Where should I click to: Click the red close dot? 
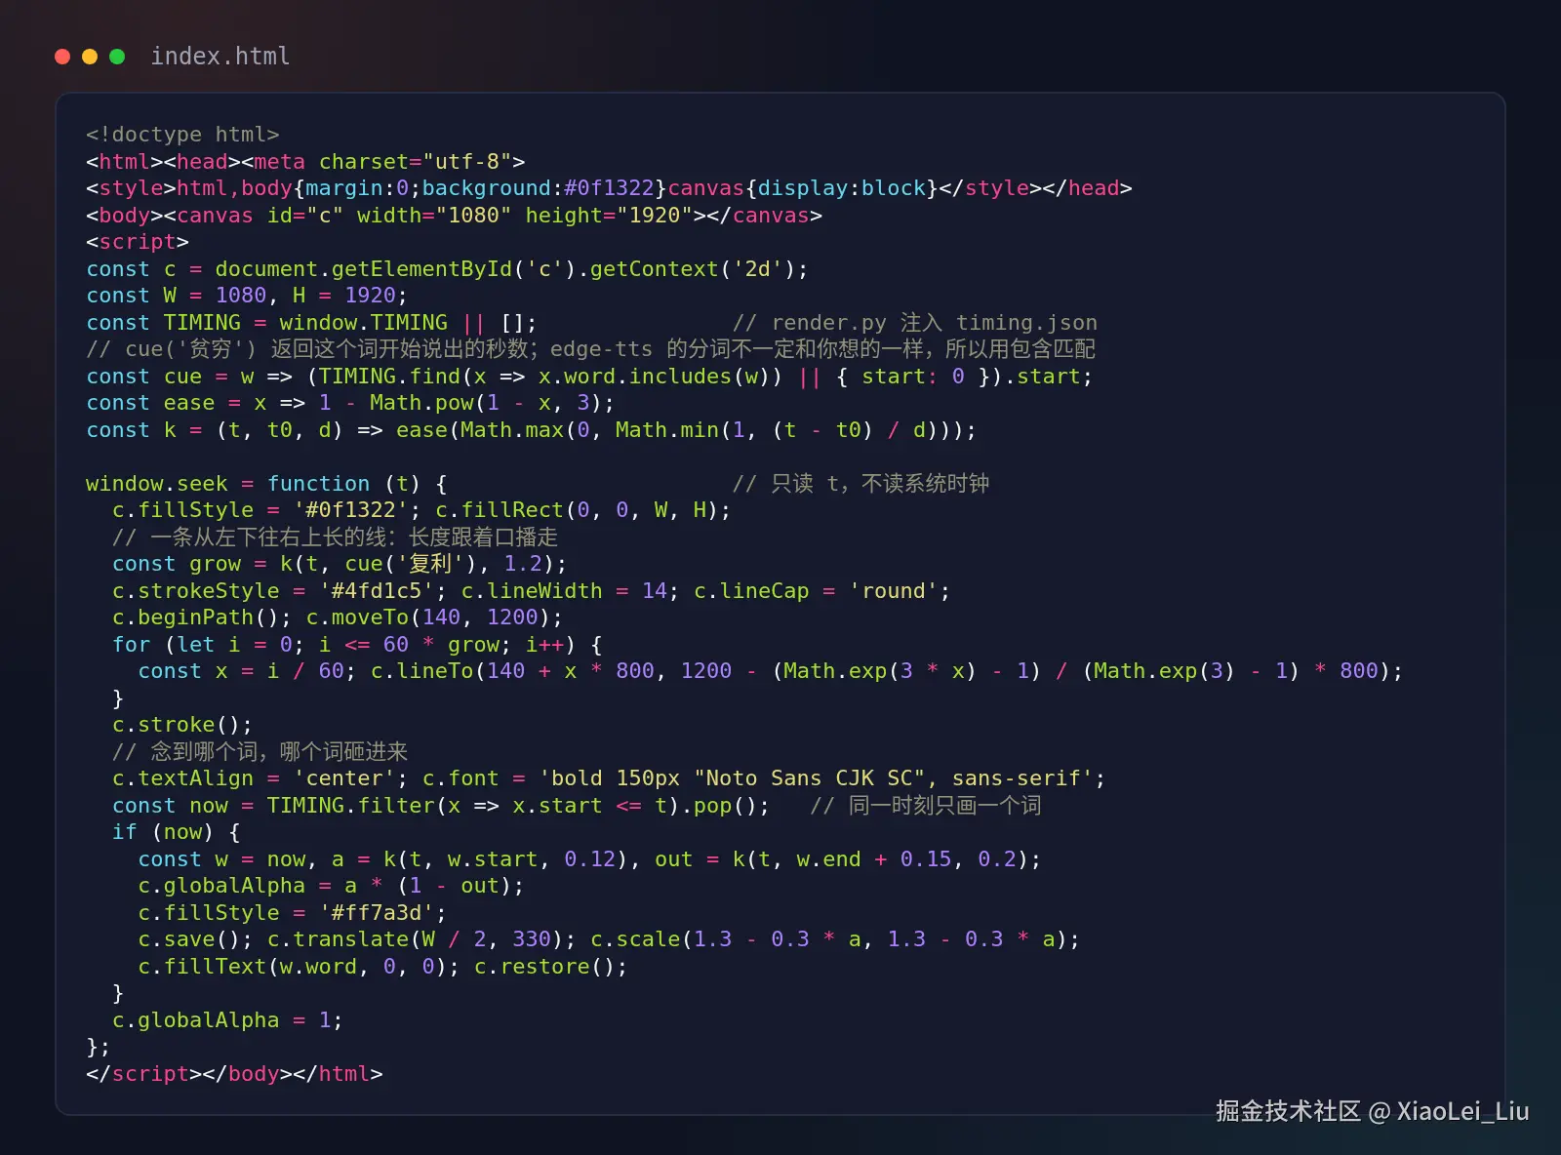[x=62, y=57]
